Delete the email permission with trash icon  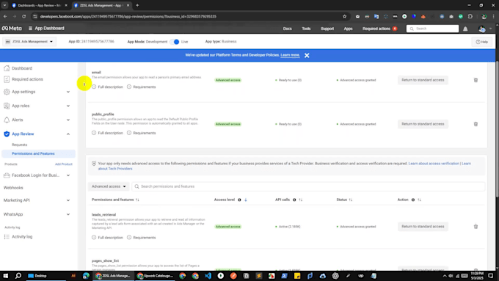click(476, 80)
